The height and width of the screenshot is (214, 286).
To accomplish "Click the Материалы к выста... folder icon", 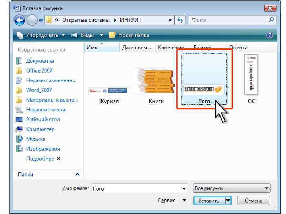I will coord(19,100).
